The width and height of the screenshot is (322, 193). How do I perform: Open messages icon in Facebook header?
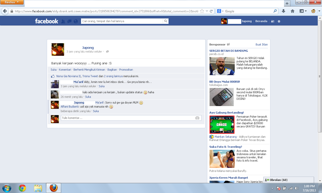69,21
